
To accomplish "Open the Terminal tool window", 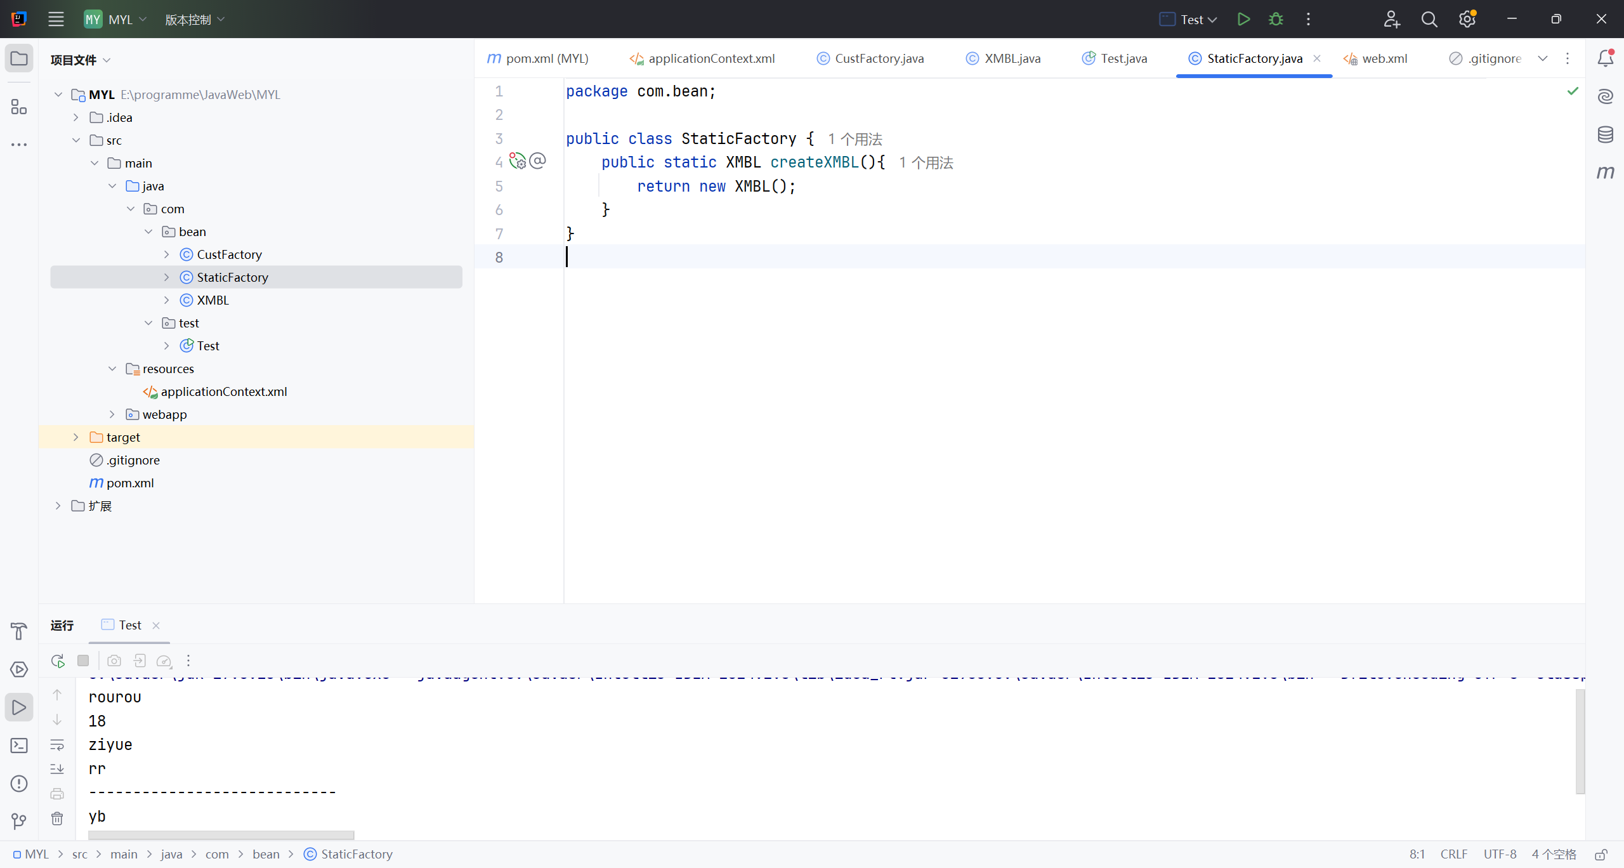I will (x=19, y=746).
